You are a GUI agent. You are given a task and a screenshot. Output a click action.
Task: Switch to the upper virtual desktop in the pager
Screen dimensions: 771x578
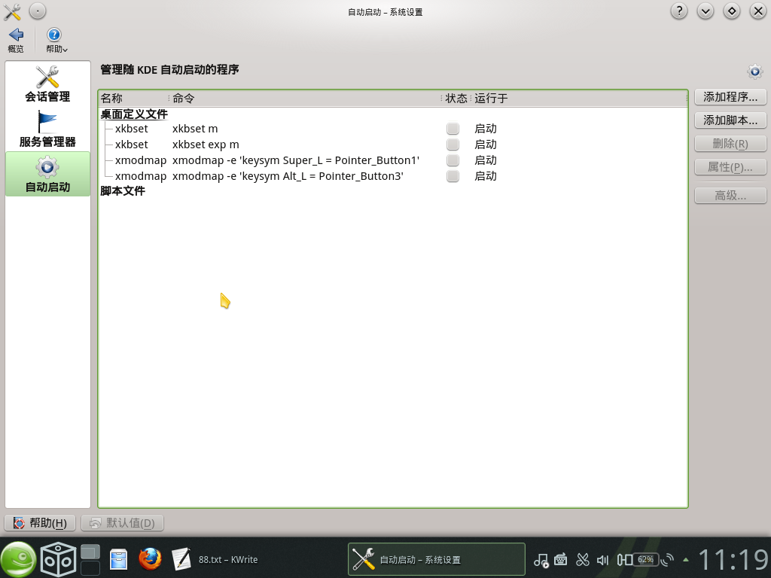click(x=90, y=552)
